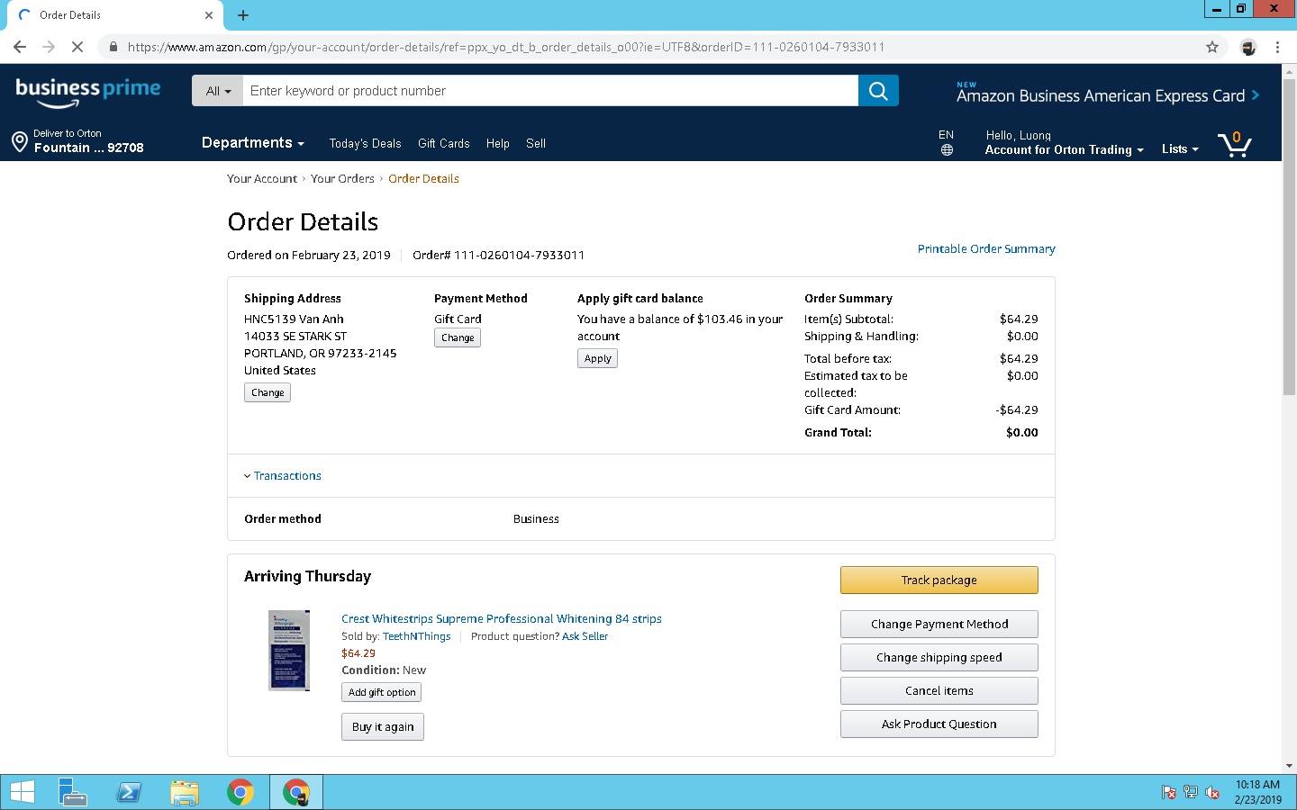The width and height of the screenshot is (1297, 810).
Task: Click the Crest Whitestrips product thumbnail
Action: click(289, 651)
